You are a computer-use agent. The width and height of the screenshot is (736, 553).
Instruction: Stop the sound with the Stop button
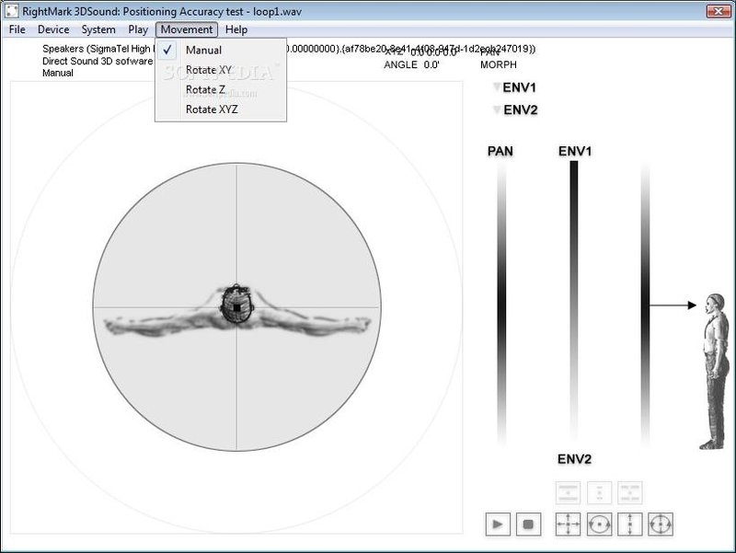click(x=528, y=524)
